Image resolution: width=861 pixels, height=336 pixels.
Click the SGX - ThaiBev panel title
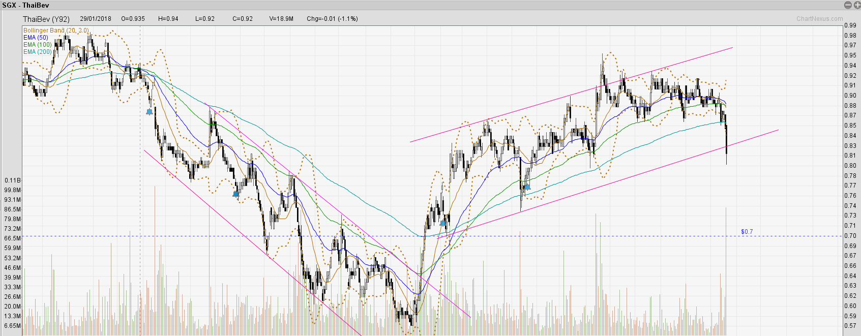[x=25, y=5]
